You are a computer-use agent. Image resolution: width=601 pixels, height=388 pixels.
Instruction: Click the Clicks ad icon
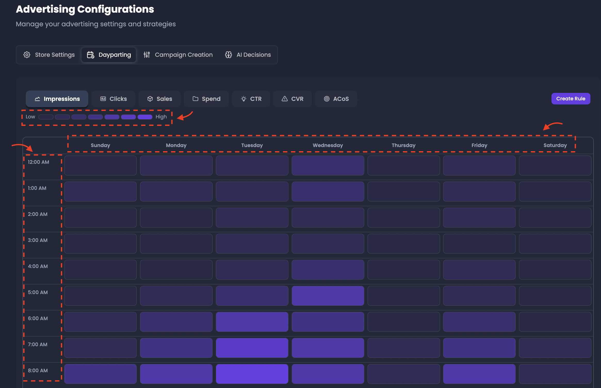103,99
